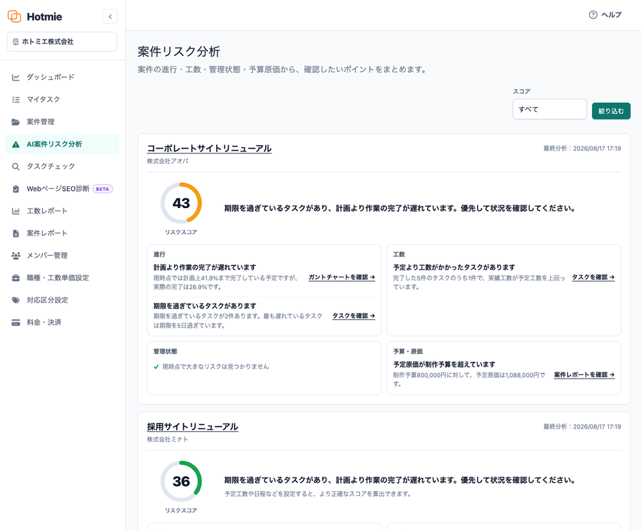Screen dimensions: 641x530
Task: Click the BETA badge
Action: 102,189
